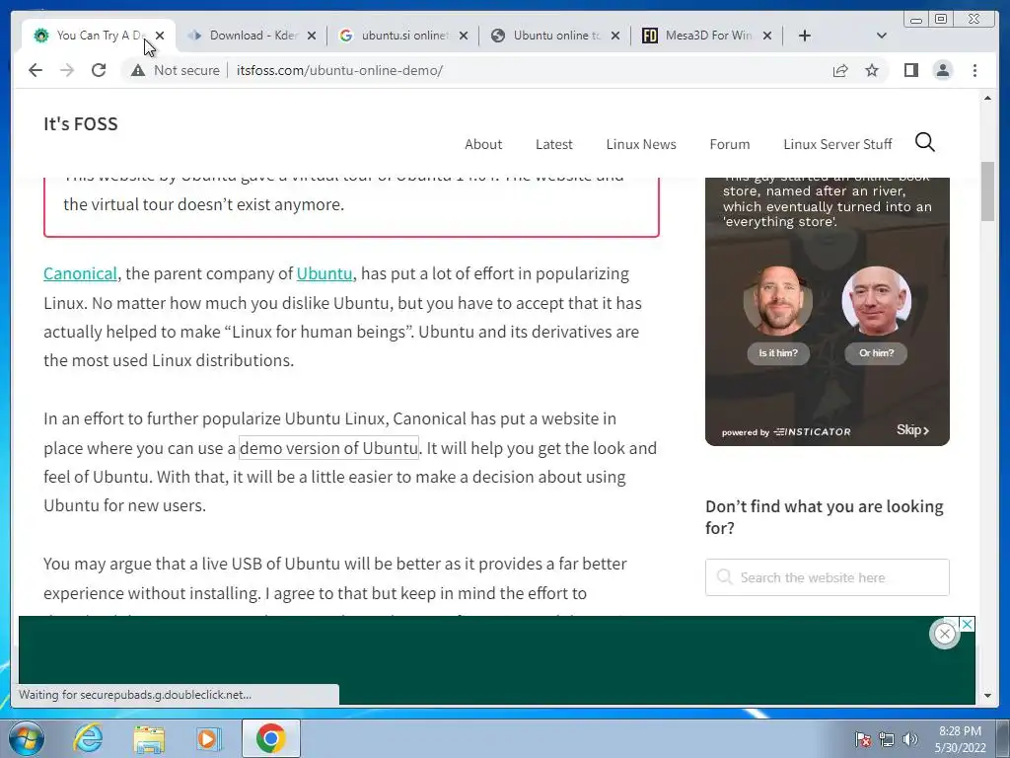The height and width of the screenshot is (758, 1010).
Task: Close the 'ubuntu.si online' tab
Action: click(464, 36)
